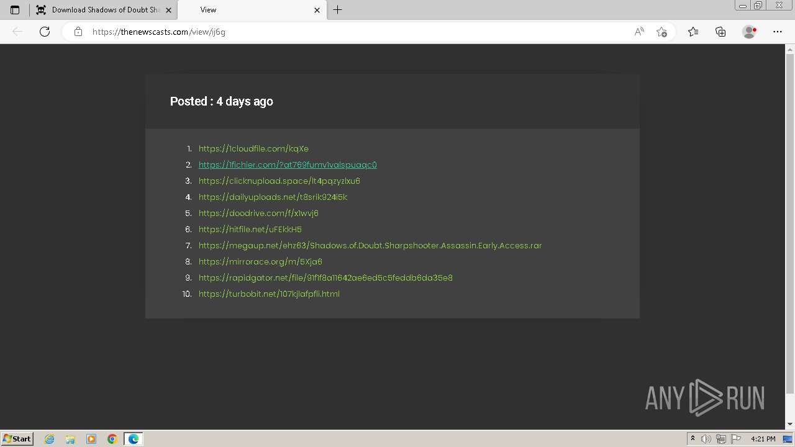Screen dimensions: 795x447
Task: Open the megaup.net Shadows.of.Doubt link
Action: pos(370,245)
